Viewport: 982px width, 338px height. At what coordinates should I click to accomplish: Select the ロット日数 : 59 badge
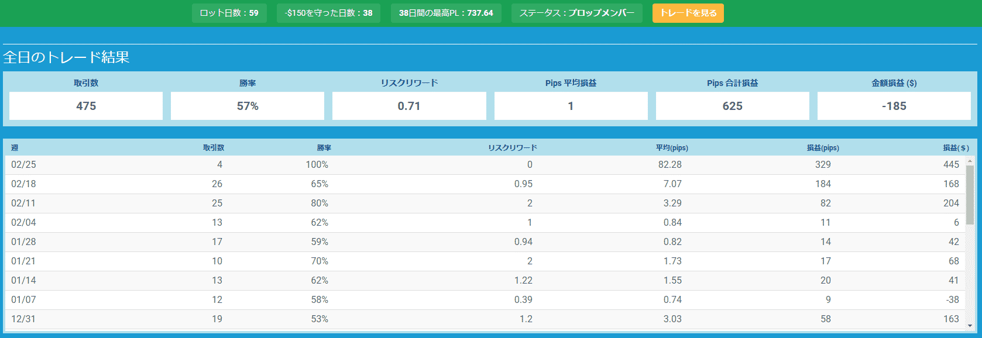click(229, 13)
